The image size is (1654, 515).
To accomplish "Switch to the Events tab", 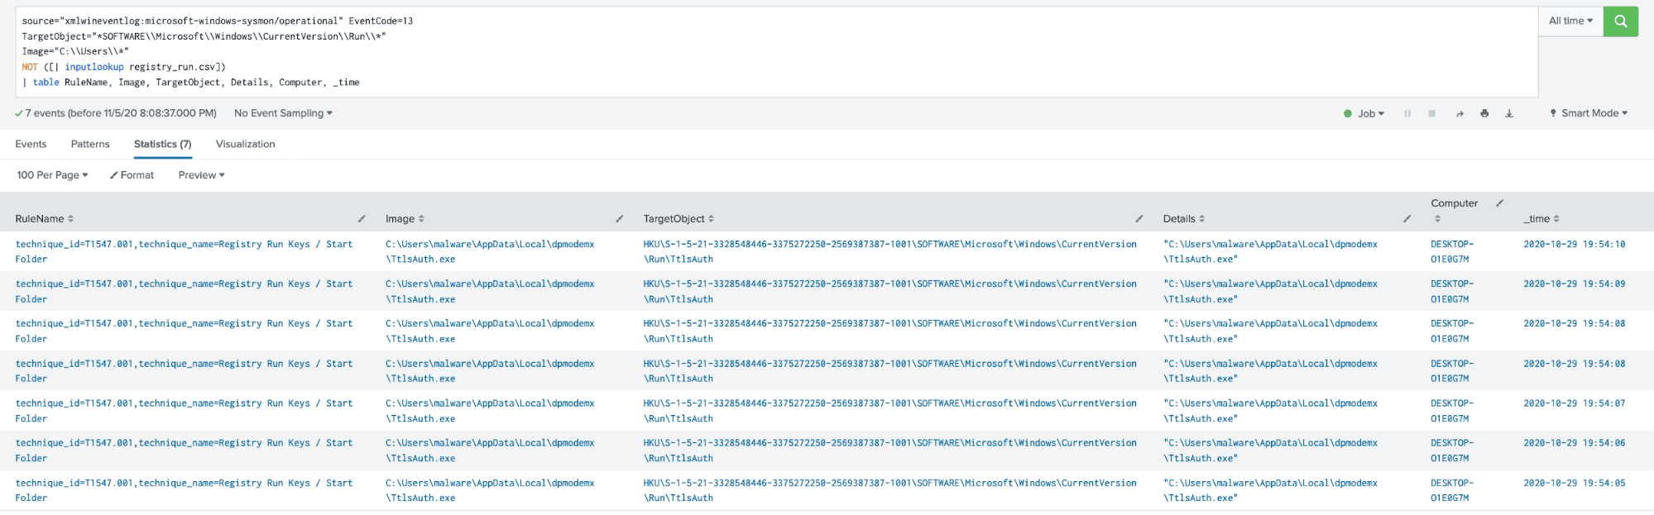I will [x=31, y=144].
